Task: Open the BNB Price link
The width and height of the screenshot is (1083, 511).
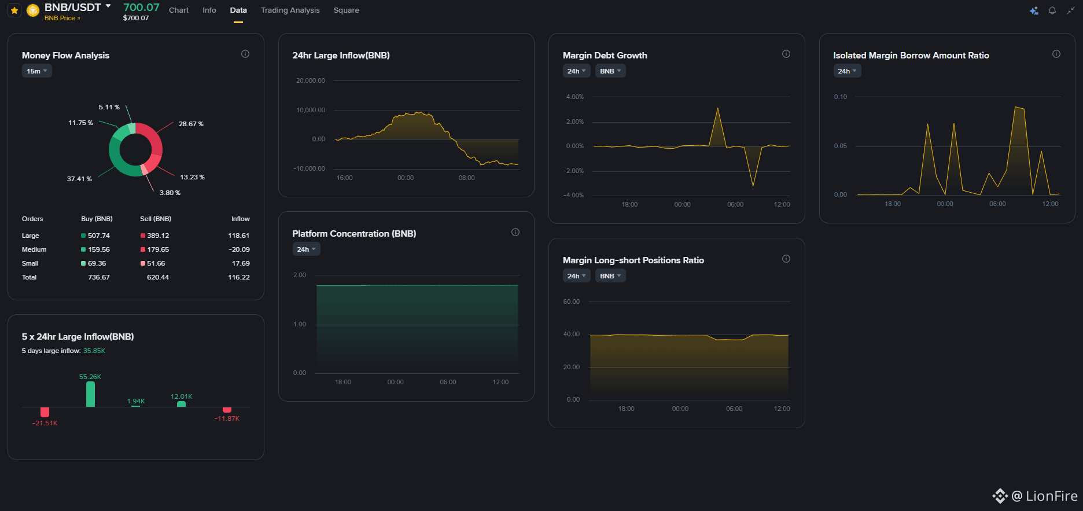Action: pos(62,18)
